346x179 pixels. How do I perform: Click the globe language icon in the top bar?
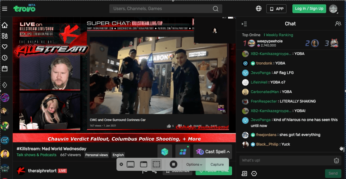click(x=258, y=8)
